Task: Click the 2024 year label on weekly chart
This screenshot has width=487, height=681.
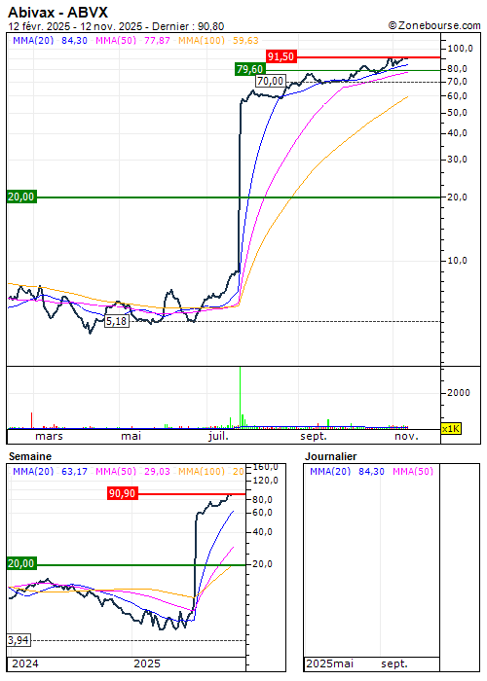Action: pos(24,663)
